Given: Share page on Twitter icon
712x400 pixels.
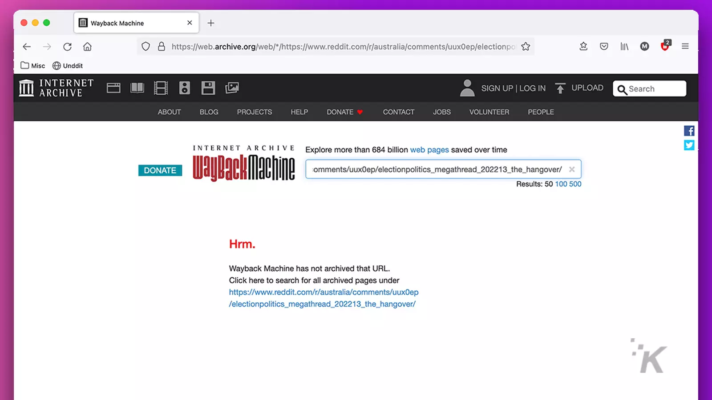Looking at the screenshot, I should [689, 145].
